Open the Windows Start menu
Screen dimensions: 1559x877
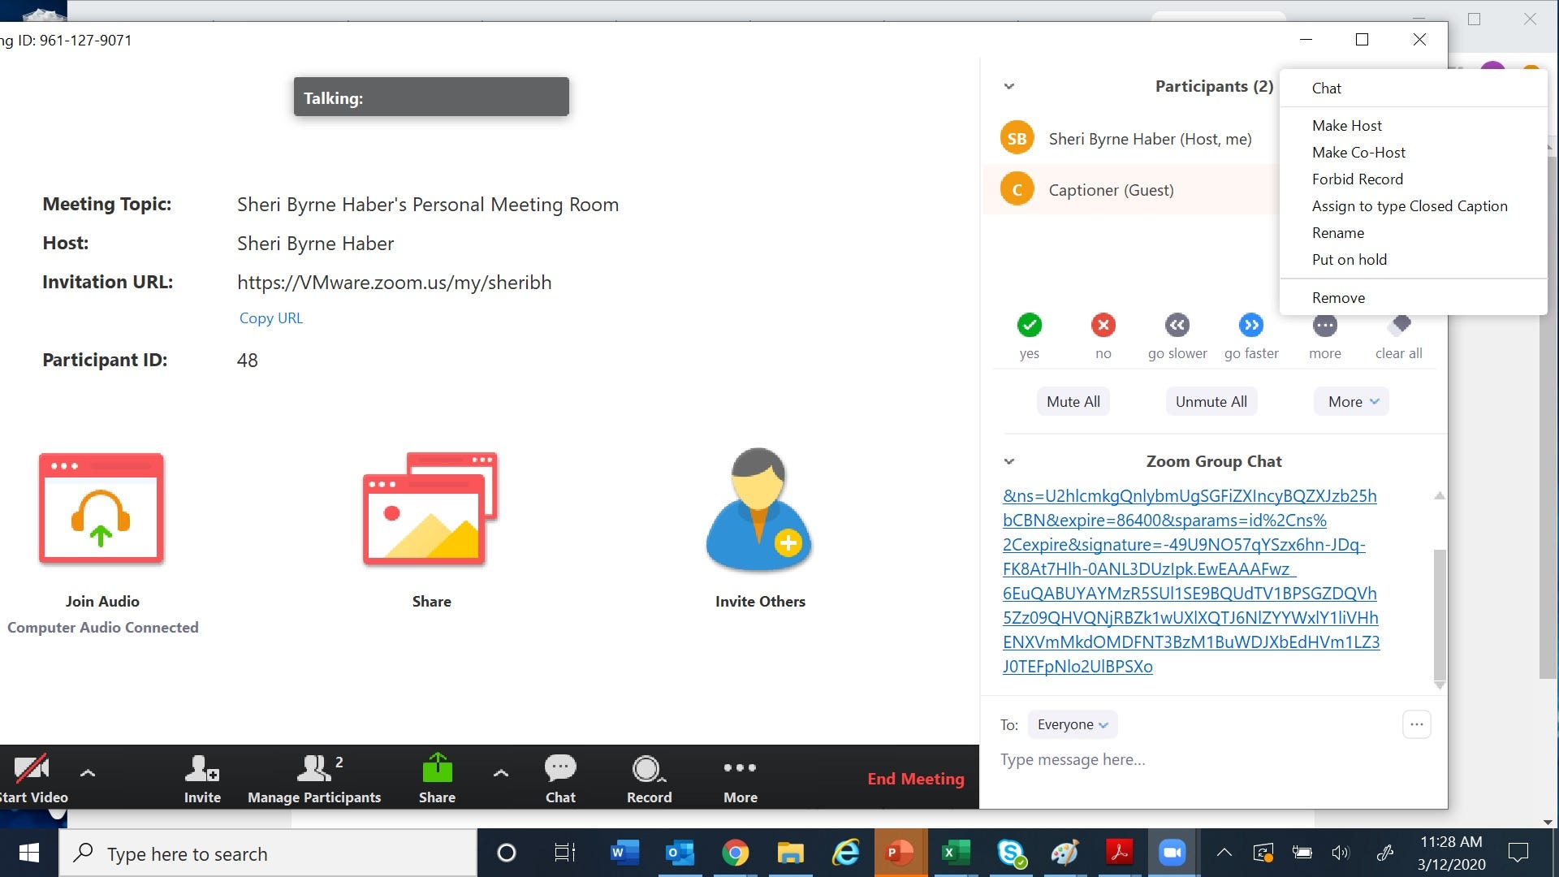29,853
